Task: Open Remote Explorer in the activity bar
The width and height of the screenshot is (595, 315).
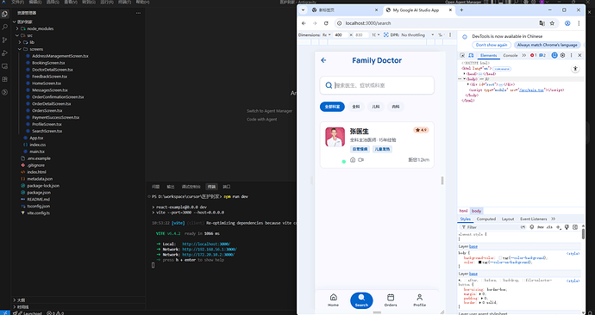Action: [4, 66]
